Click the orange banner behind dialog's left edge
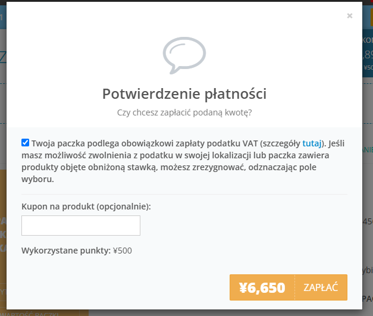Screen dimensions: 373x316 [2, 238]
